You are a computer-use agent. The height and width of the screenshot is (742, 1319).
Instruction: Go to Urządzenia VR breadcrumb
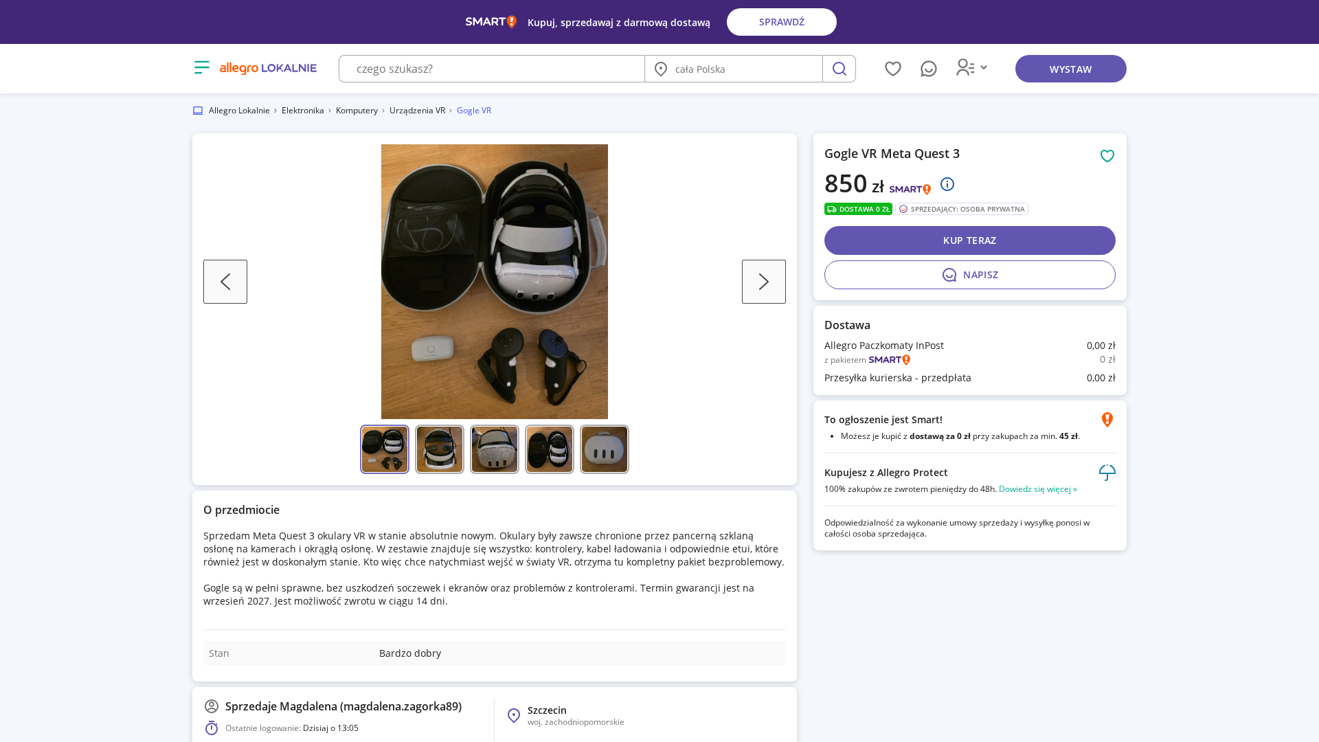417,111
